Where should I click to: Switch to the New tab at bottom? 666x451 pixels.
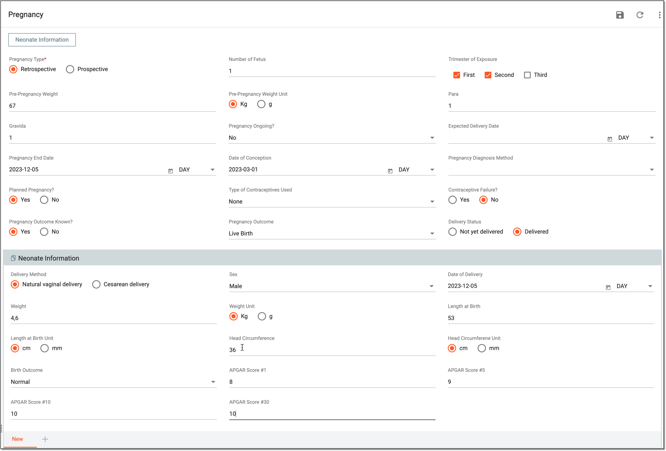tap(18, 439)
